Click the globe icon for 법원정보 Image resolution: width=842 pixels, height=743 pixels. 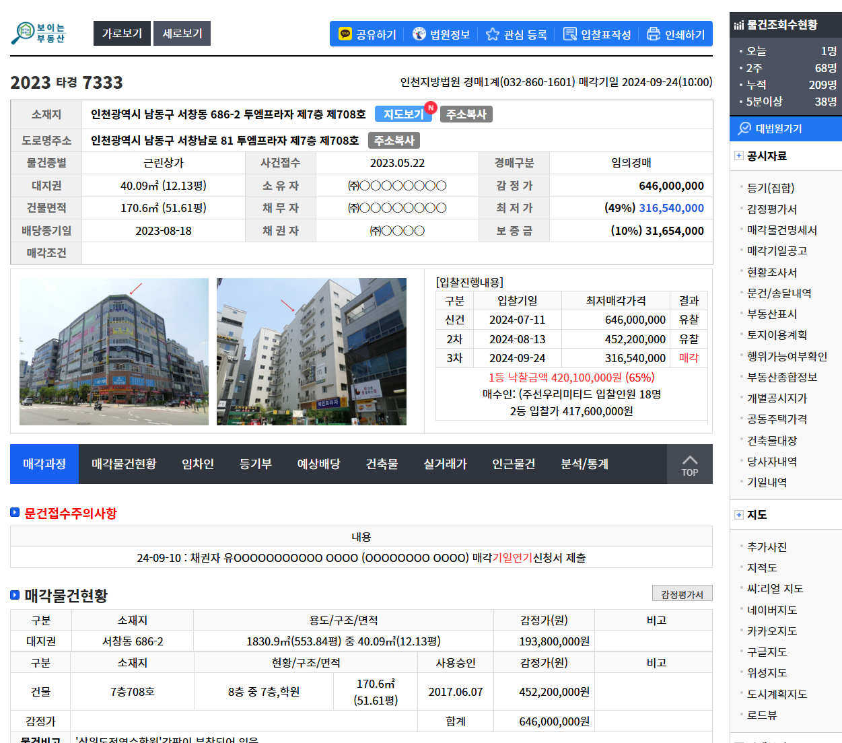point(419,34)
